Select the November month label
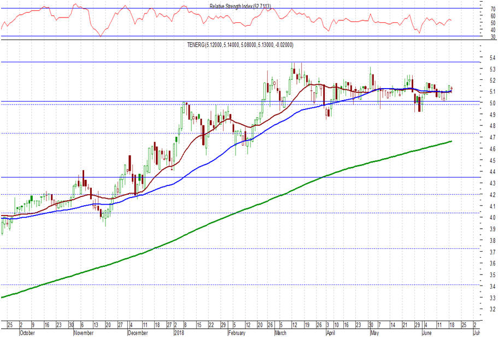 click(x=84, y=332)
